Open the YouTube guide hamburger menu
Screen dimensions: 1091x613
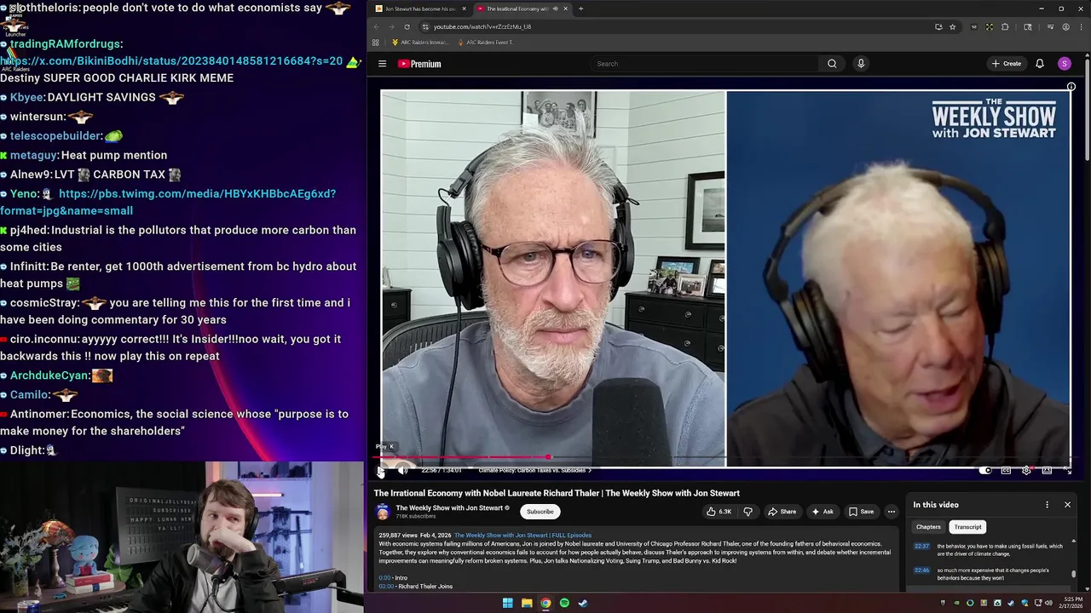pyautogui.click(x=382, y=64)
